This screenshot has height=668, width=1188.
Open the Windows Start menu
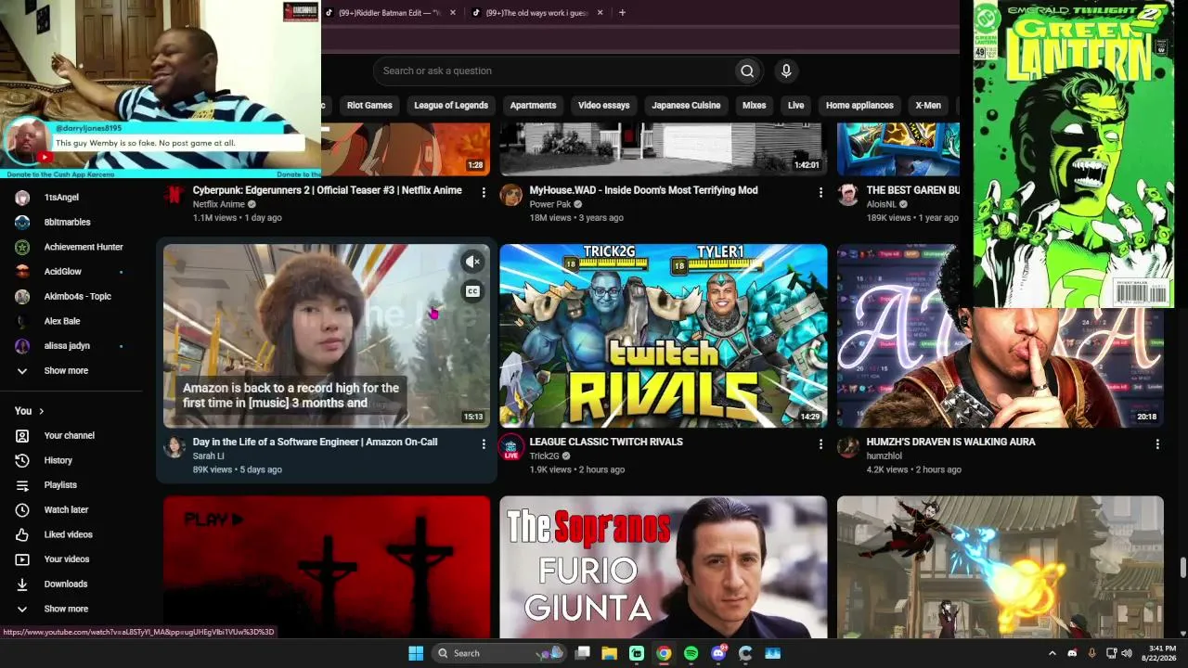click(x=416, y=653)
